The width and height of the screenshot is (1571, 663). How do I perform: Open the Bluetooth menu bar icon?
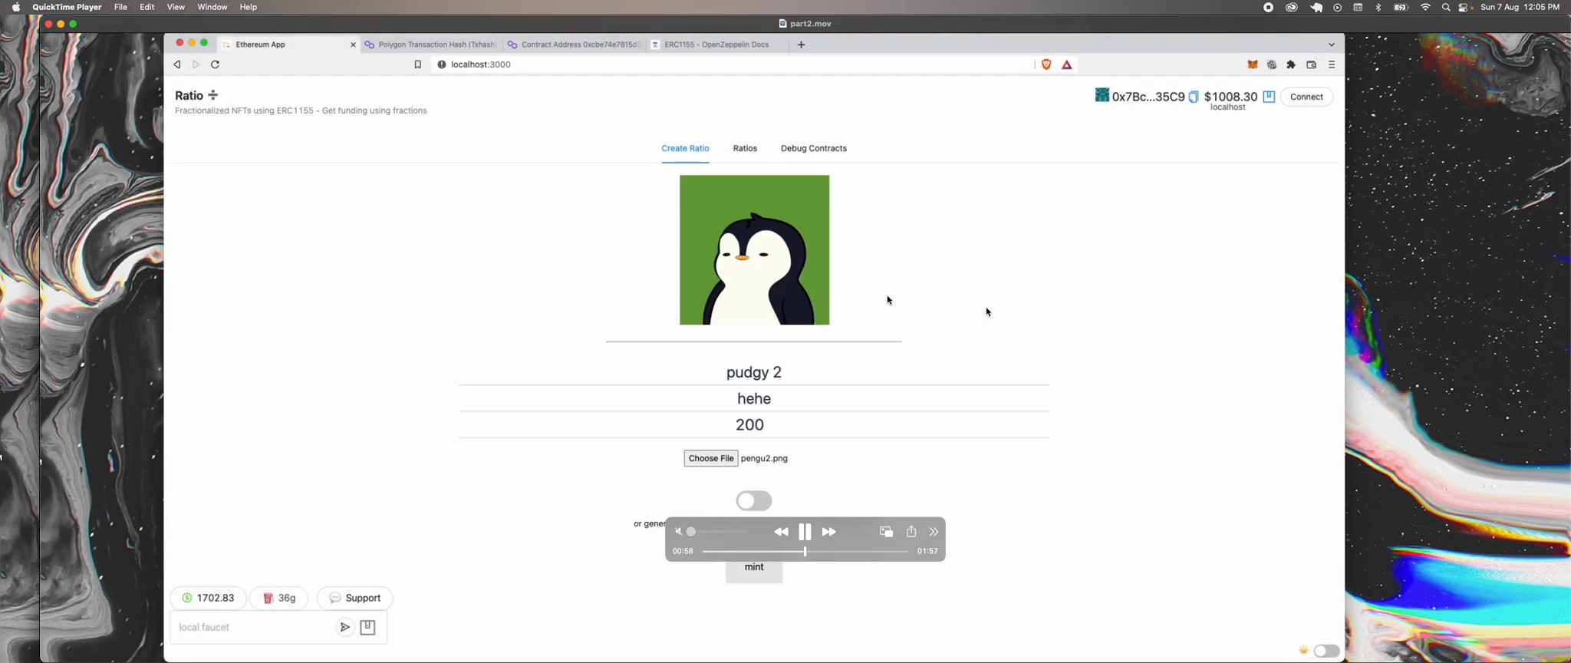pos(1378,7)
